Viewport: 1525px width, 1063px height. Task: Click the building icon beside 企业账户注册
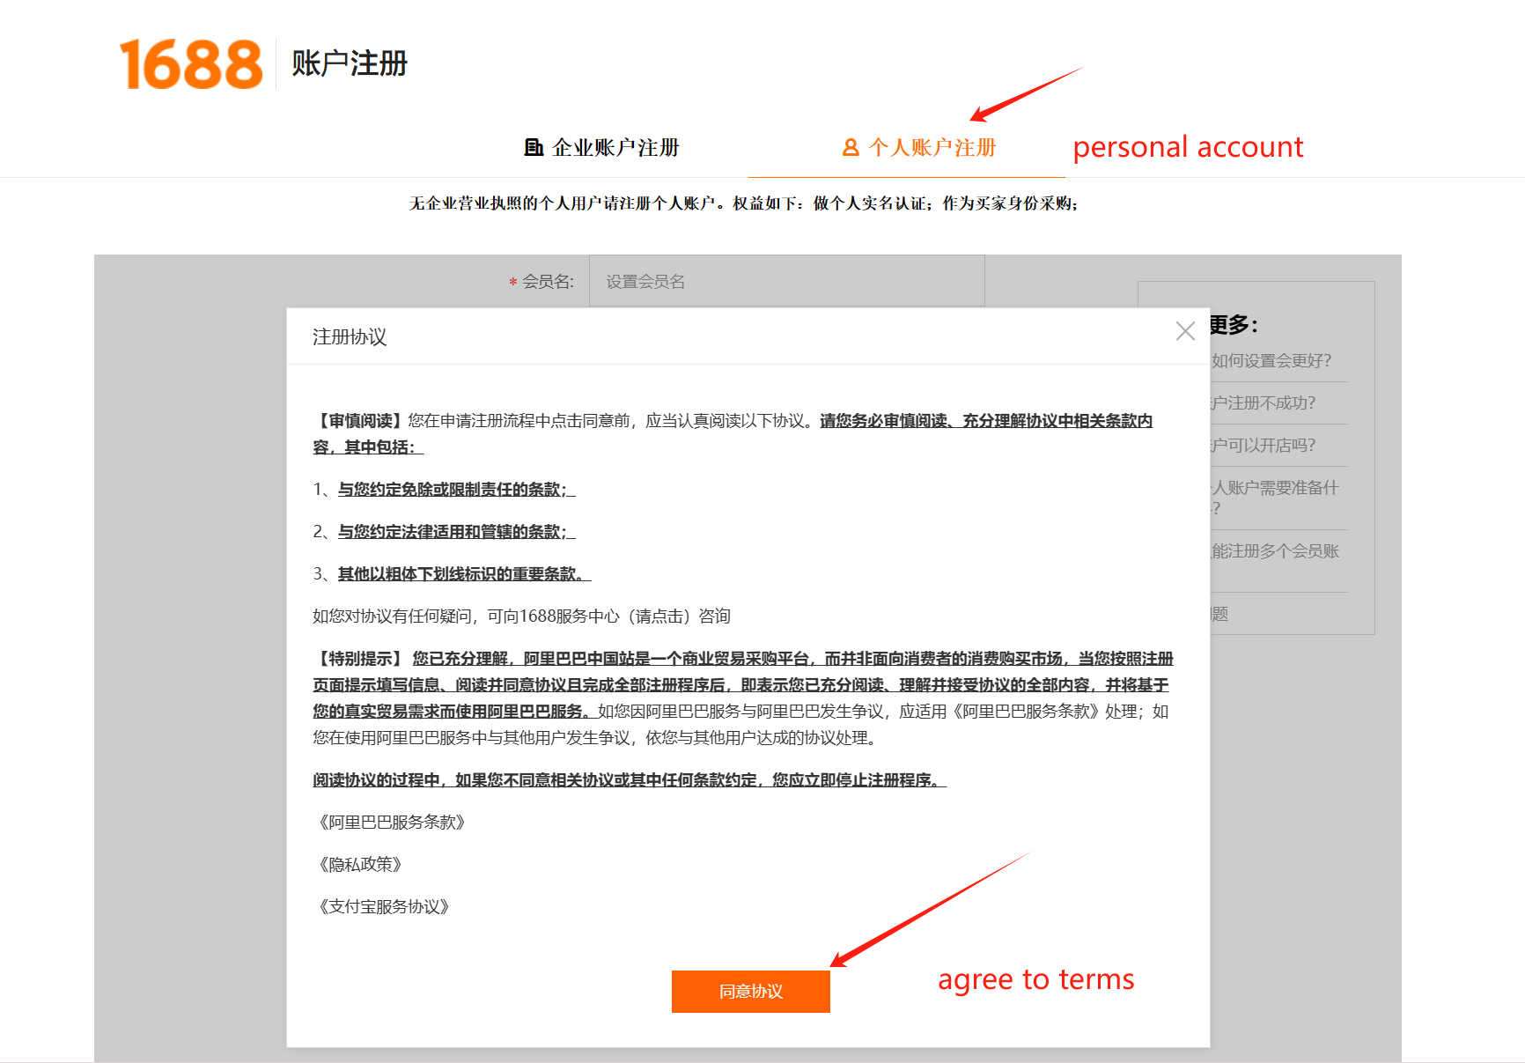(534, 148)
